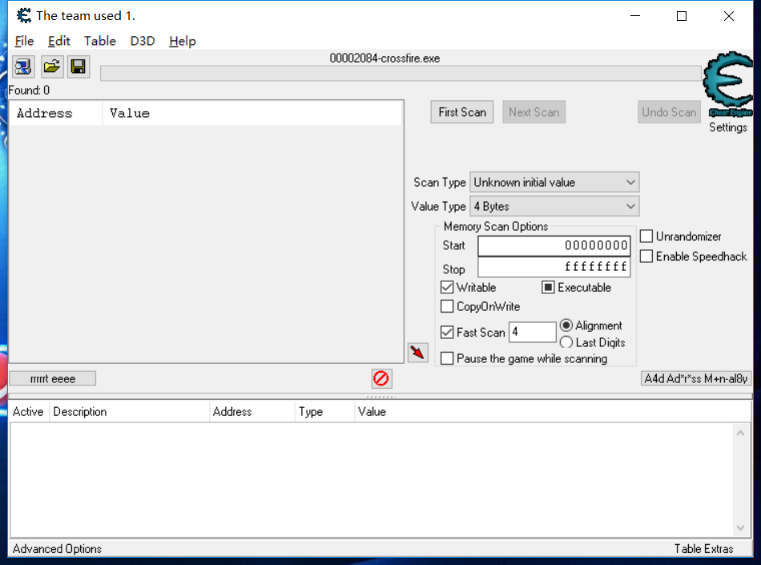Toggle the Writable checkbox
Screen dimensions: 761x565
(x=447, y=288)
